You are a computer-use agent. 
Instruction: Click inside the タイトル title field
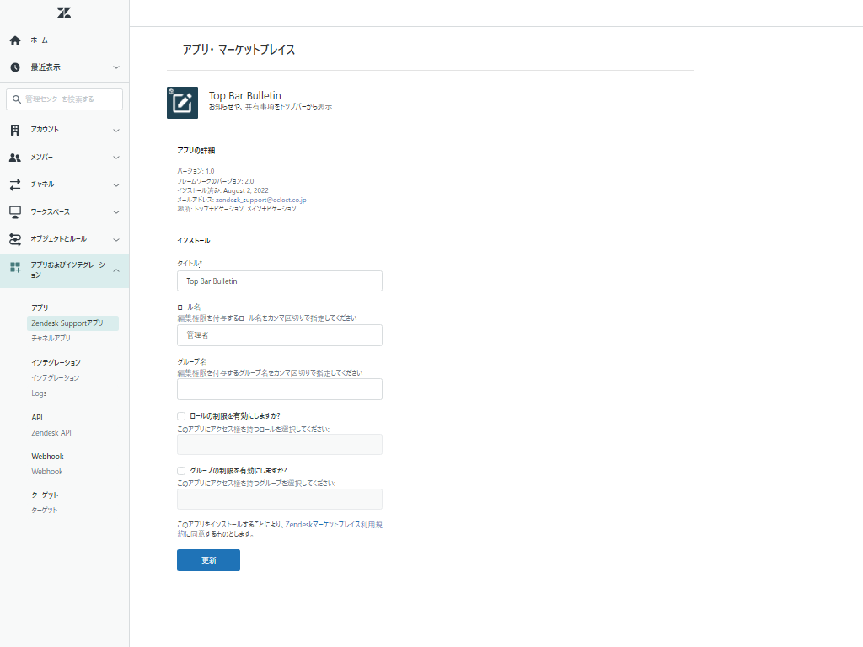click(x=279, y=281)
